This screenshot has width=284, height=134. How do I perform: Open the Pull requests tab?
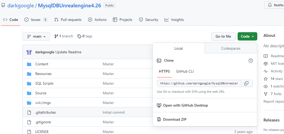tap(68, 20)
